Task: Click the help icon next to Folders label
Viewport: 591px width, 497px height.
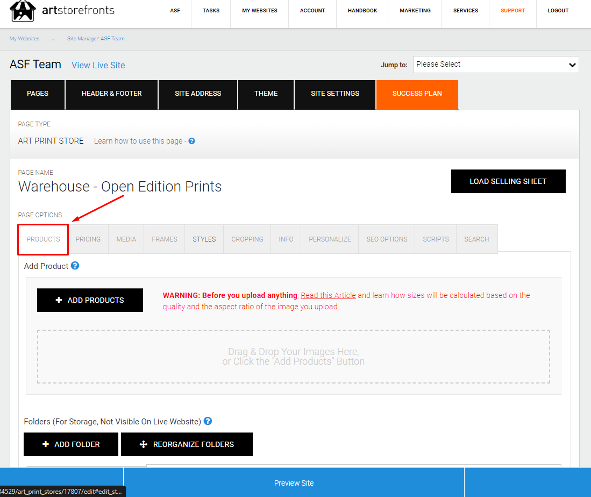Action: (208, 421)
